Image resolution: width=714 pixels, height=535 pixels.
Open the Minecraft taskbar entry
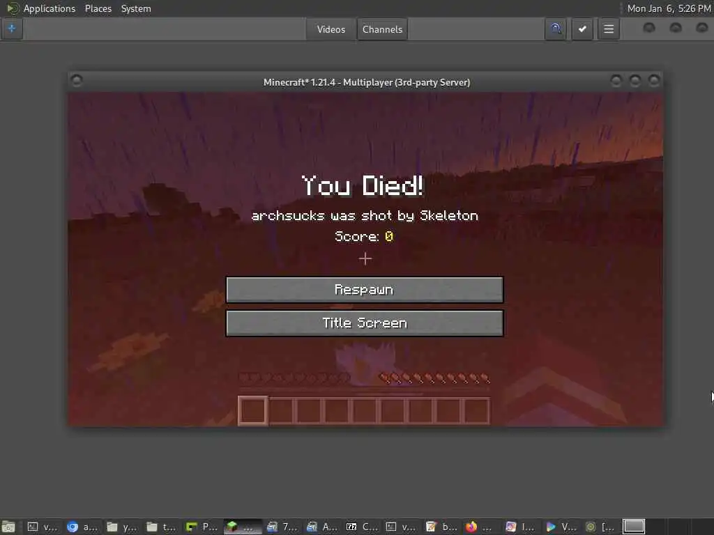pyautogui.click(x=243, y=527)
